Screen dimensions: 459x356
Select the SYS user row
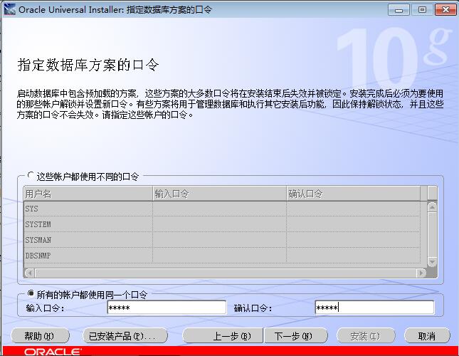click(x=222, y=209)
